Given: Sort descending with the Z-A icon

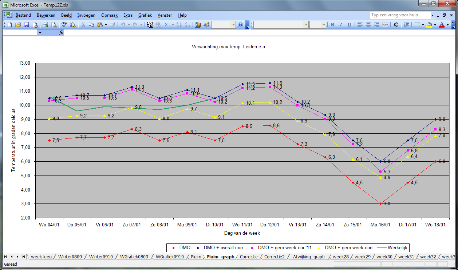Looking at the screenshot, I should point(187,25).
